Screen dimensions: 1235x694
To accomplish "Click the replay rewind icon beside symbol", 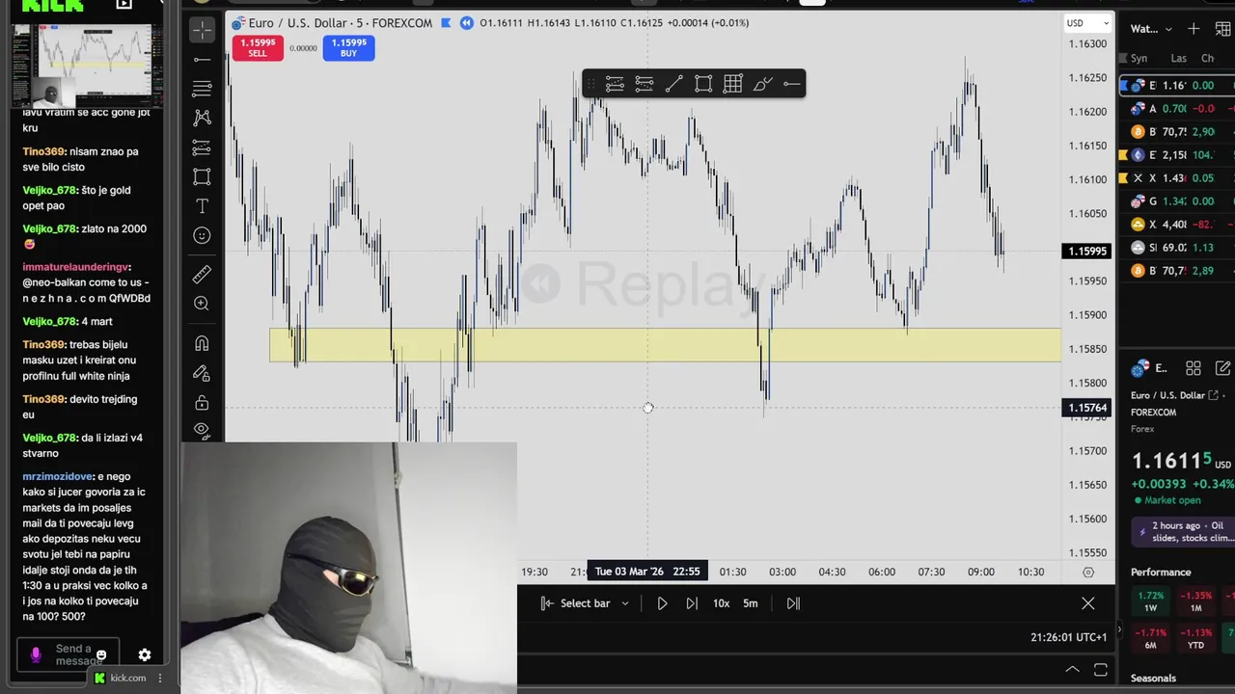I will click(467, 22).
